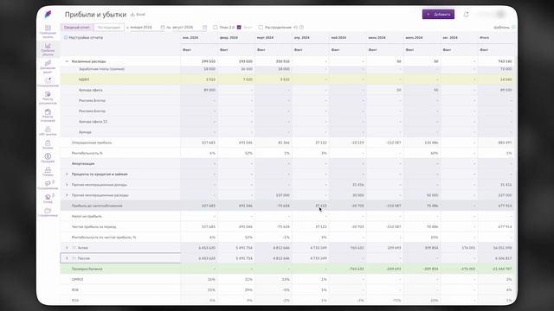
Task: Enable the План 2.0 checkbox
Action: click(216, 27)
